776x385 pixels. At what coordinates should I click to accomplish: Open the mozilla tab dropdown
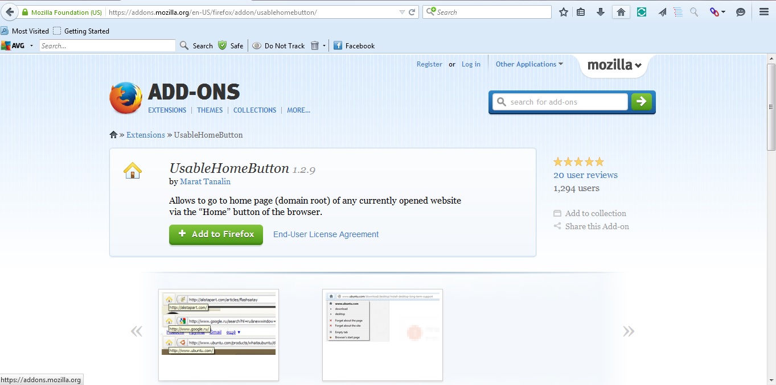615,65
